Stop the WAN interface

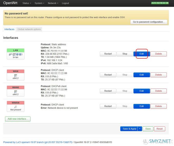[125, 75]
